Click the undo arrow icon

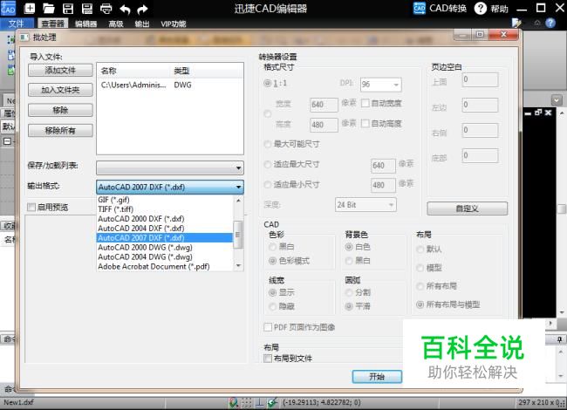[x=125, y=9]
